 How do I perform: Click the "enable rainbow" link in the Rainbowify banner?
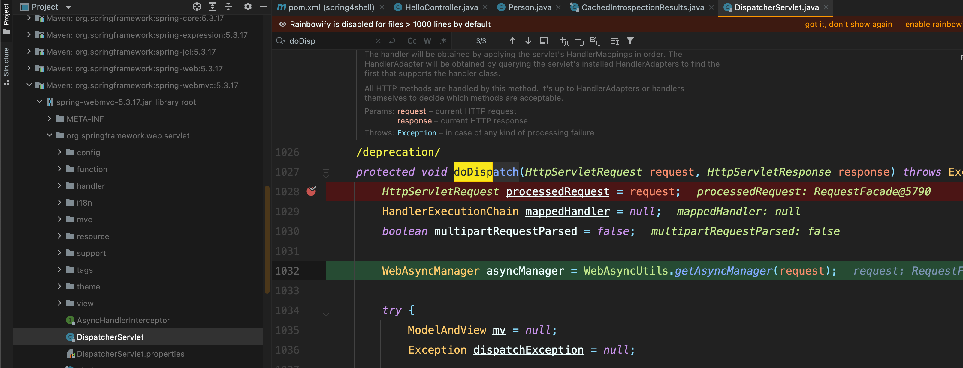coord(934,24)
